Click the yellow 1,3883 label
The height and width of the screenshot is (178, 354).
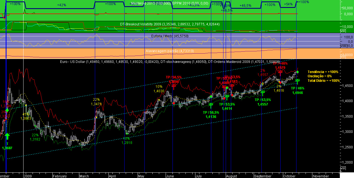pos(25,118)
